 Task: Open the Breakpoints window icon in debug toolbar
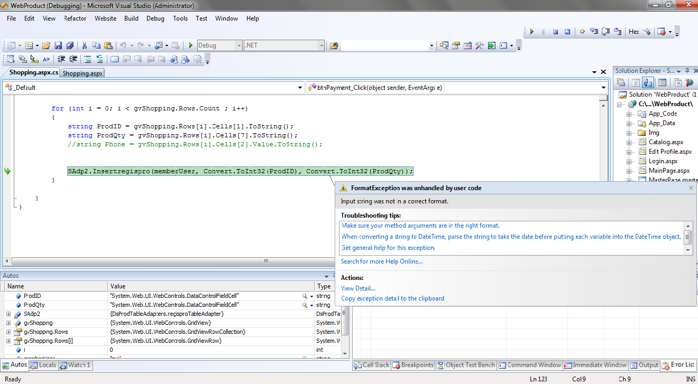coord(662,32)
